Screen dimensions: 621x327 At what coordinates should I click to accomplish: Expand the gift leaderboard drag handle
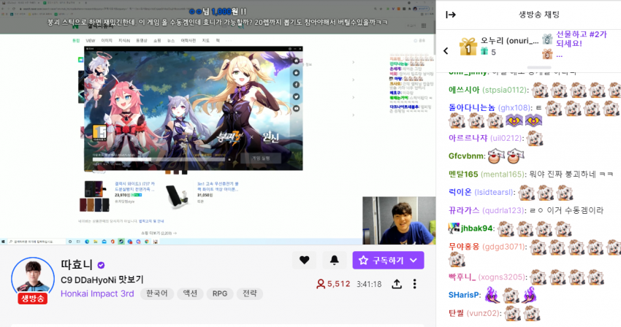539,68
